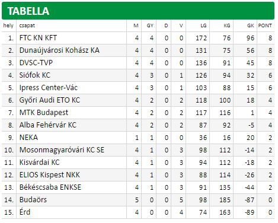Select the Érd team in last place

pos(25,212)
